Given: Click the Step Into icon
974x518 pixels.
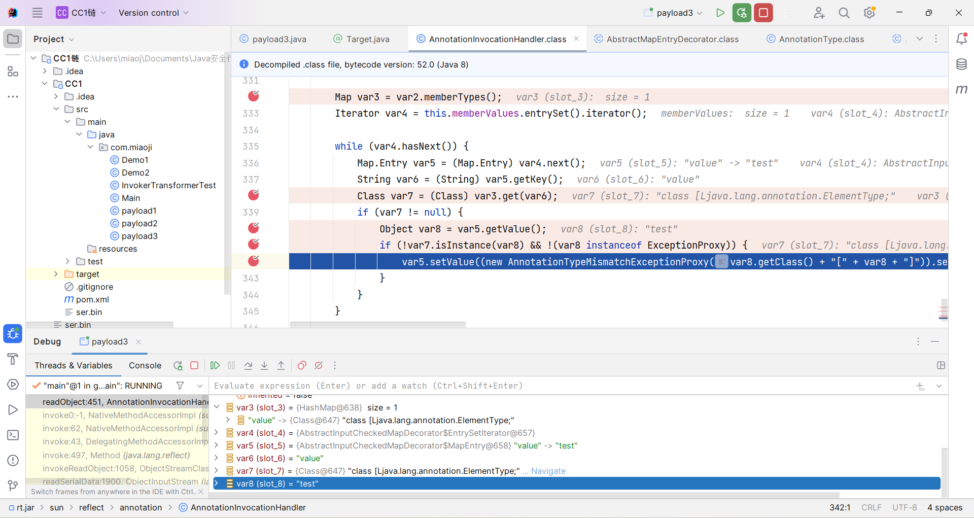Looking at the screenshot, I should 264,365.
